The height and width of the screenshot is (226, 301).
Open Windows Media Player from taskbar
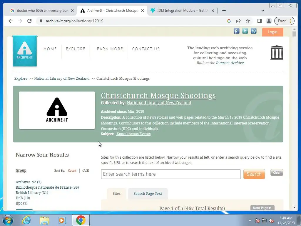click(62, 220)
